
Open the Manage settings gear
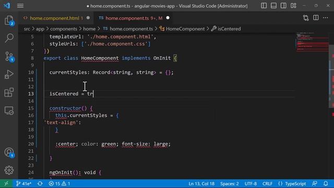[x=9, y=170]
